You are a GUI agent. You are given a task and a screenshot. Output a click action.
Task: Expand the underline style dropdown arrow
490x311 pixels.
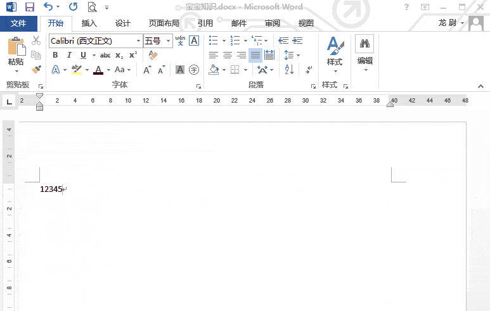point(94,56)
